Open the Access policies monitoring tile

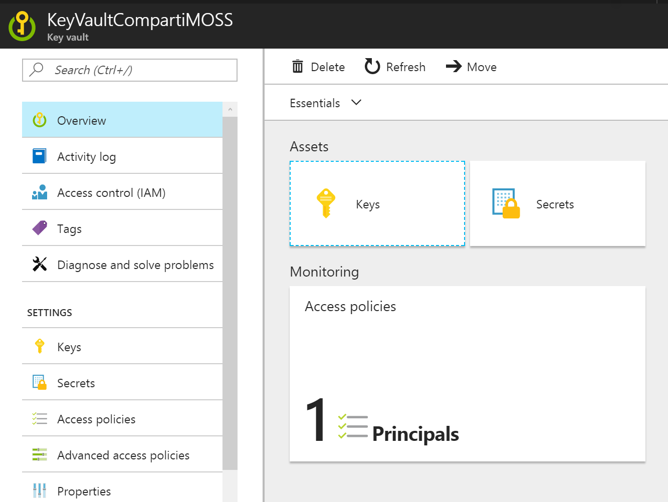467,374
